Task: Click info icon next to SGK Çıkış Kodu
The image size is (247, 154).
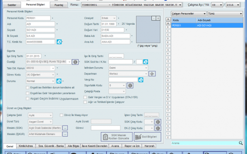Action: (x=158, y=122)
